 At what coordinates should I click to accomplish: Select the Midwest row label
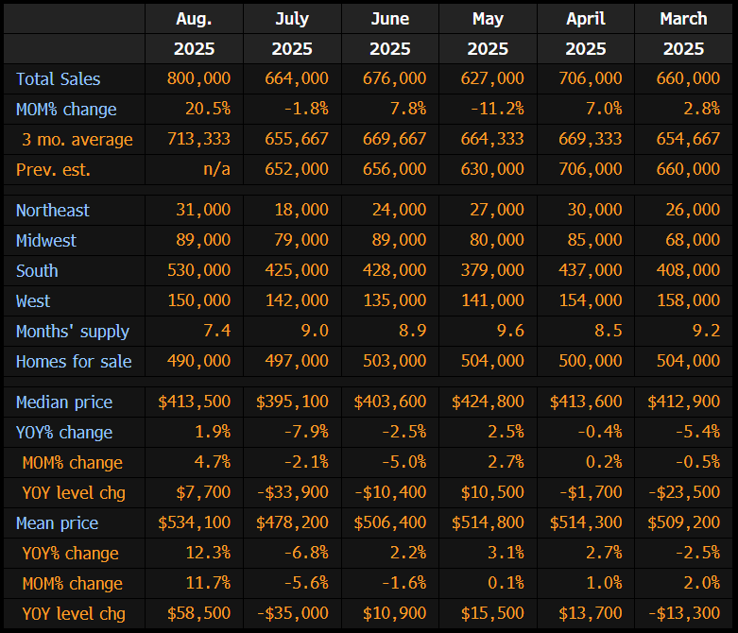coord(46,241)
